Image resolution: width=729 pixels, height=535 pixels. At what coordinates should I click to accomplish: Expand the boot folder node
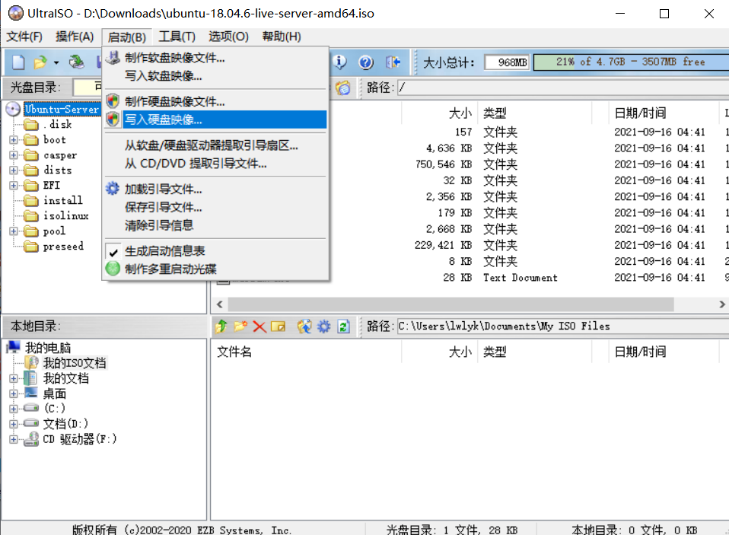point(14,140)
